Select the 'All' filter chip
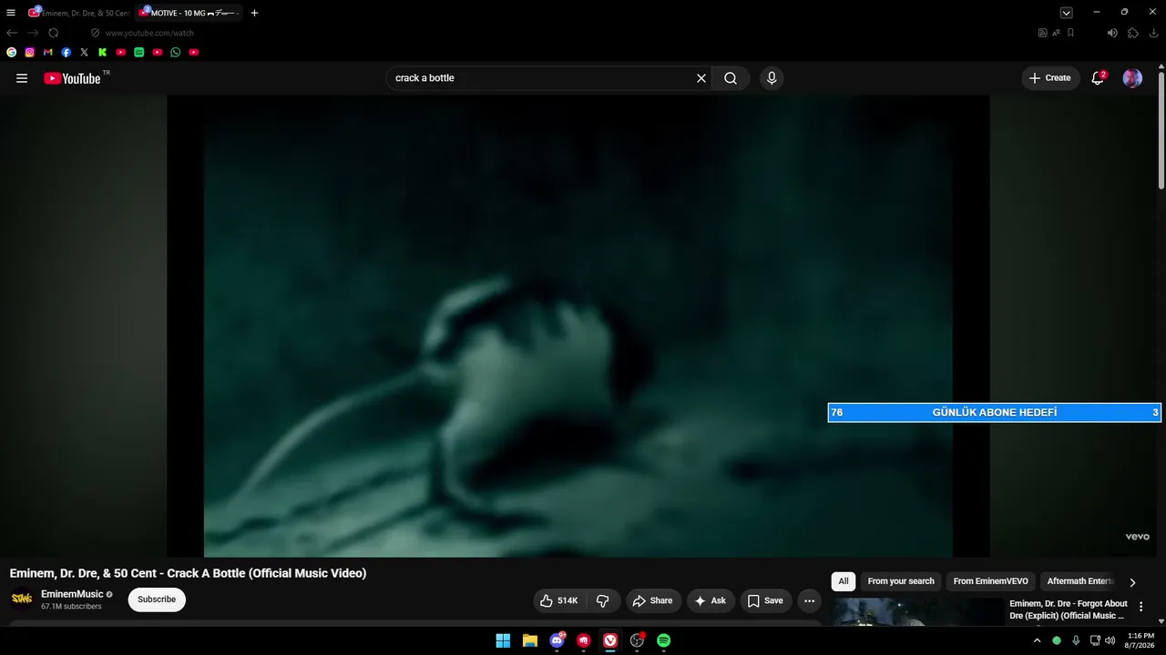This screenshot has width=1166, height=655. 844,581
